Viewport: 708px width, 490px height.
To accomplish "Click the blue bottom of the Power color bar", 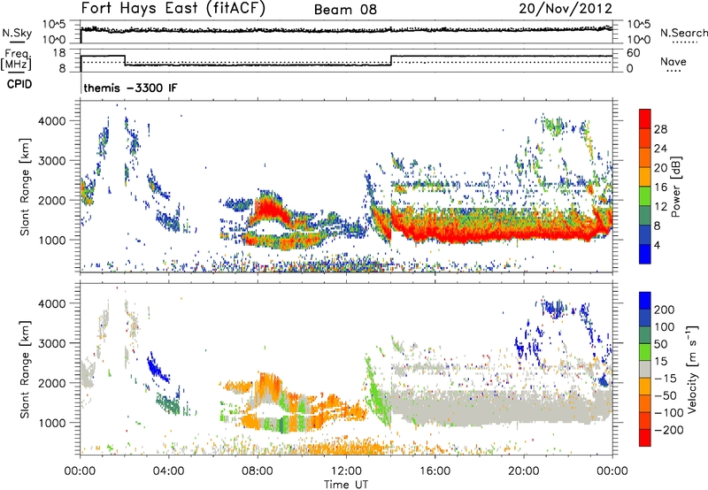I will 645,254.
